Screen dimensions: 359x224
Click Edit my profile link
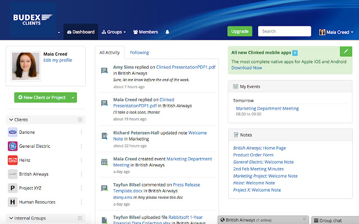[58, 60]
